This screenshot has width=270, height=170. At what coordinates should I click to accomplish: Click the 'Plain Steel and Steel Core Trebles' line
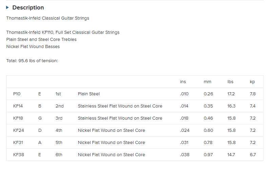[41, 40]
